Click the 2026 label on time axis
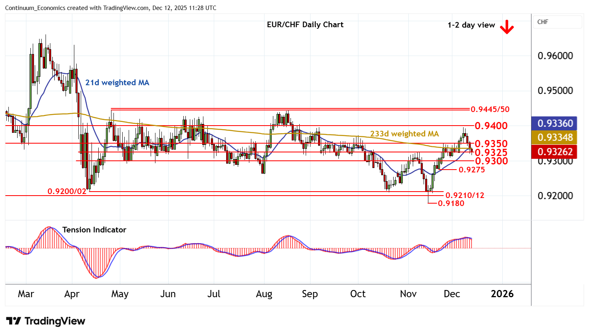 coord(502,294)
